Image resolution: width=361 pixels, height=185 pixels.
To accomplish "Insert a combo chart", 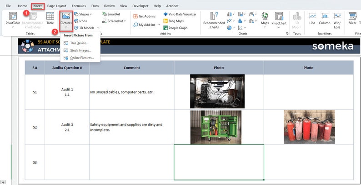I will (251, 21).
